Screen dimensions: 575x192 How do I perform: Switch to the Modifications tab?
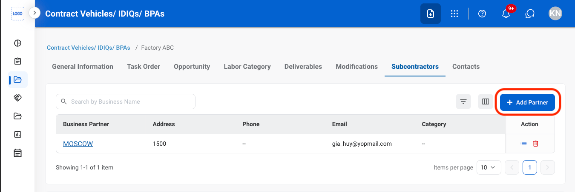tap(356, 66)
